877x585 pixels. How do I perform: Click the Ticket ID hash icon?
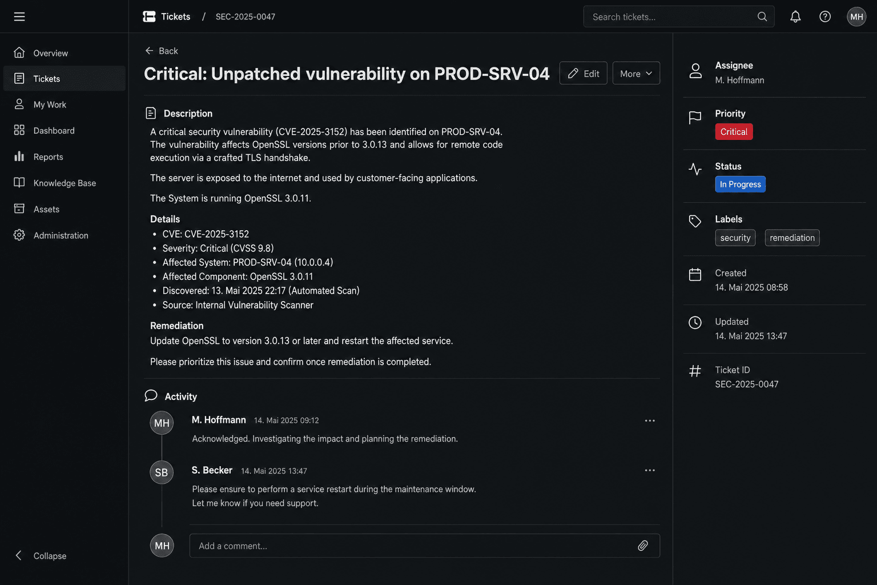695,371
